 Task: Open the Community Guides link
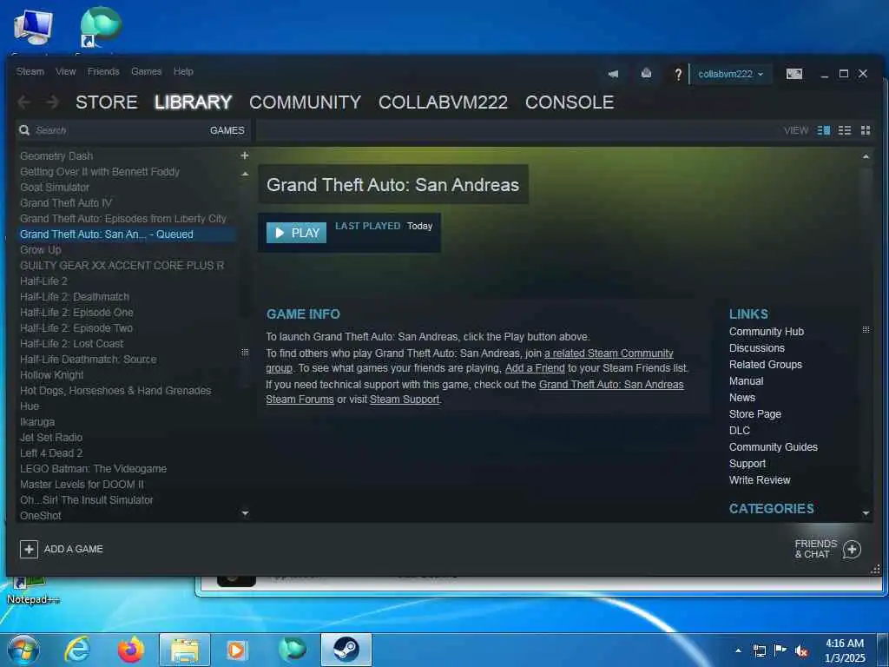[774, 447]
